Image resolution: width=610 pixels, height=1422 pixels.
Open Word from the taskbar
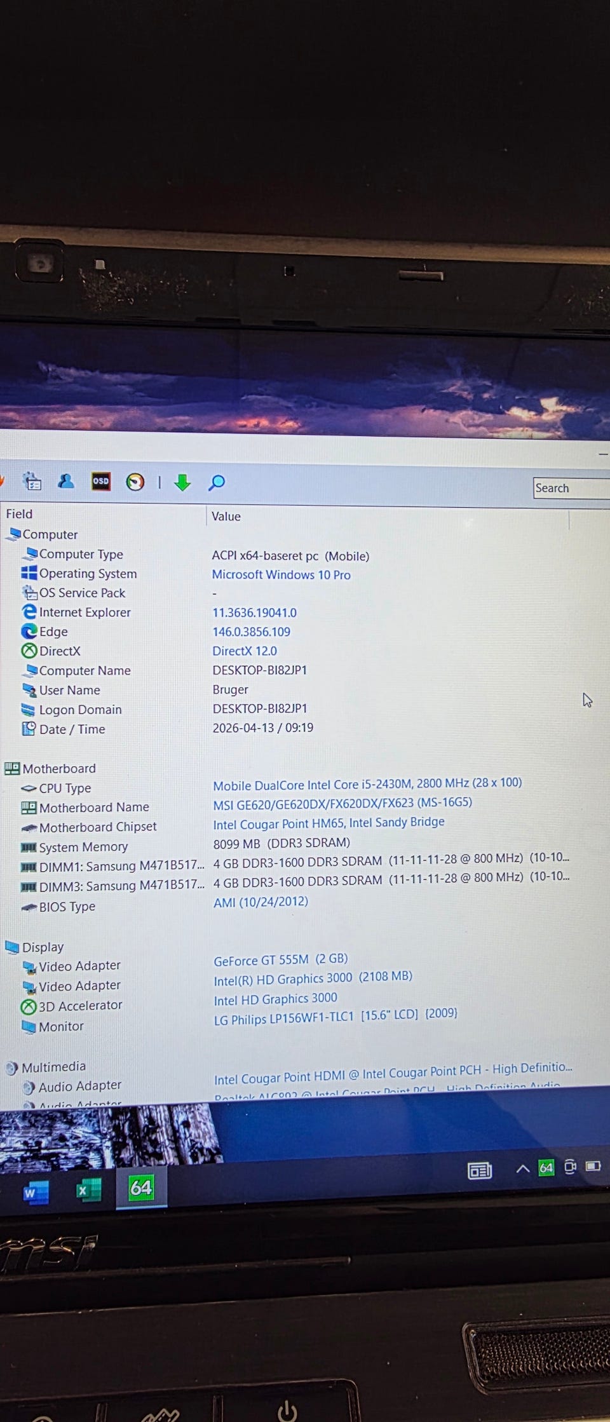coord(36,1193)
